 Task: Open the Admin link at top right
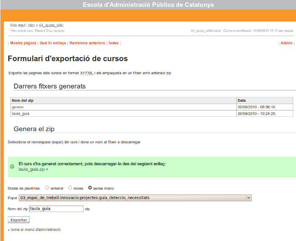(x=286, y=43)
